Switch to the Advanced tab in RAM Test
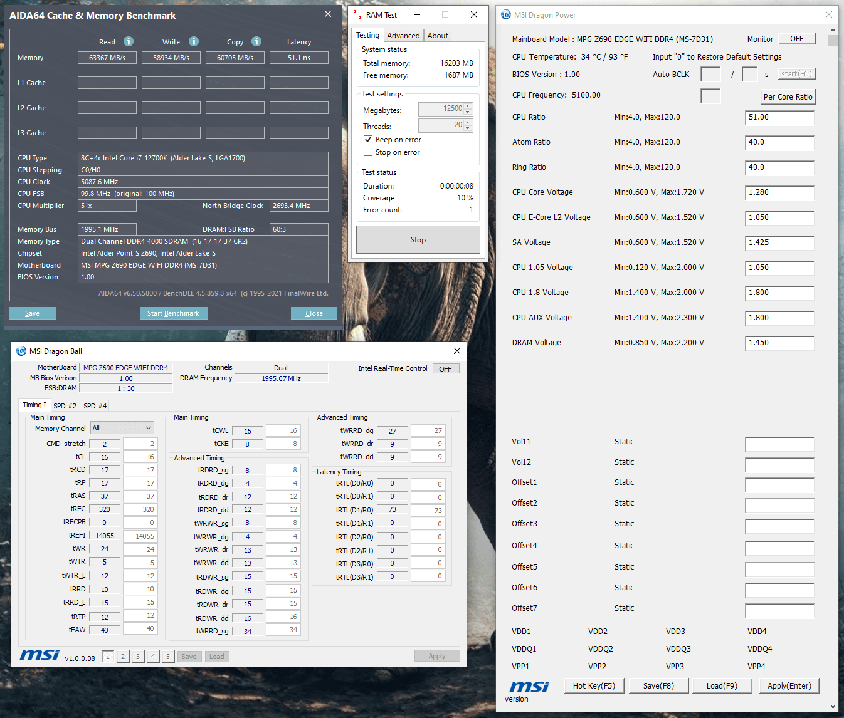This screenshot has width=844, height=718. tap(403, 36)
